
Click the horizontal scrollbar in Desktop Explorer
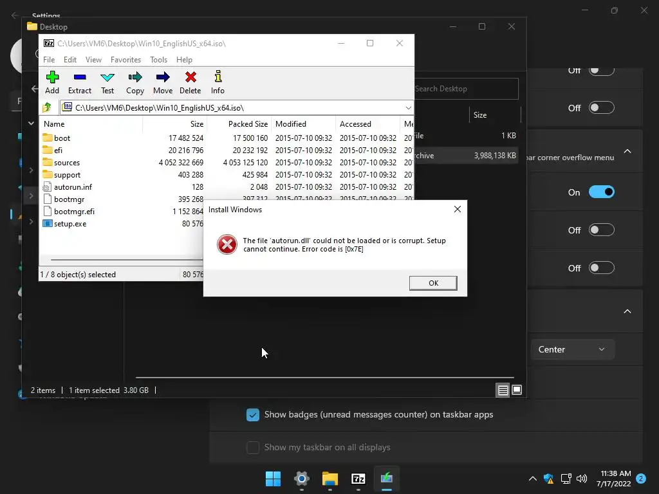tap(324, 377)
